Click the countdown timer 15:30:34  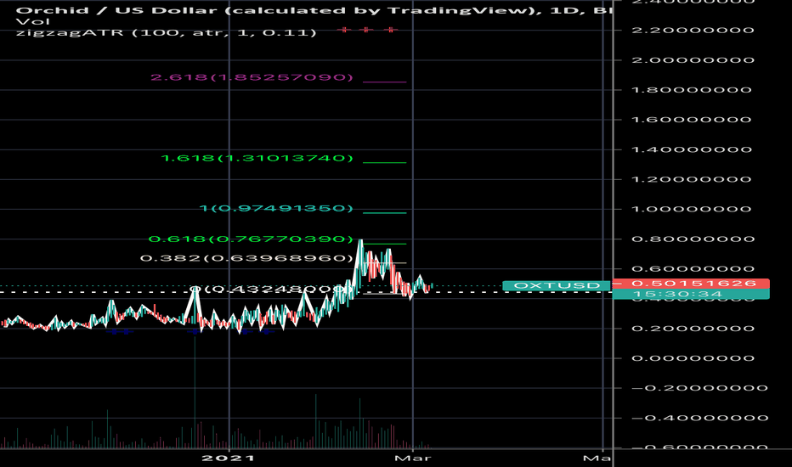point(691,294)
